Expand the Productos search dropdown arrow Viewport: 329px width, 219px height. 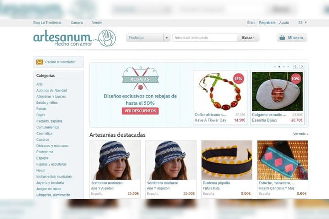point(167,38)
